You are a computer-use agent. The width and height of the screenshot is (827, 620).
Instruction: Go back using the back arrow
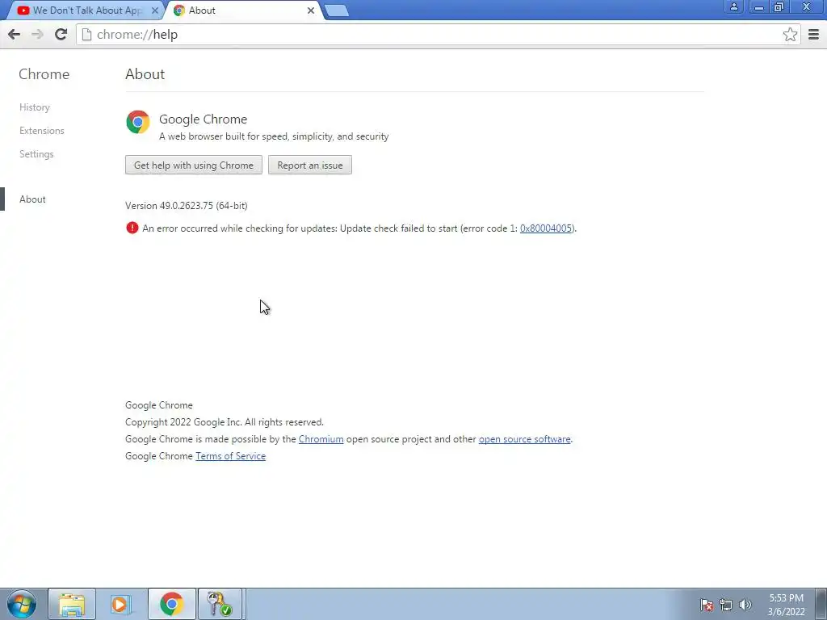tap(15, 34)
